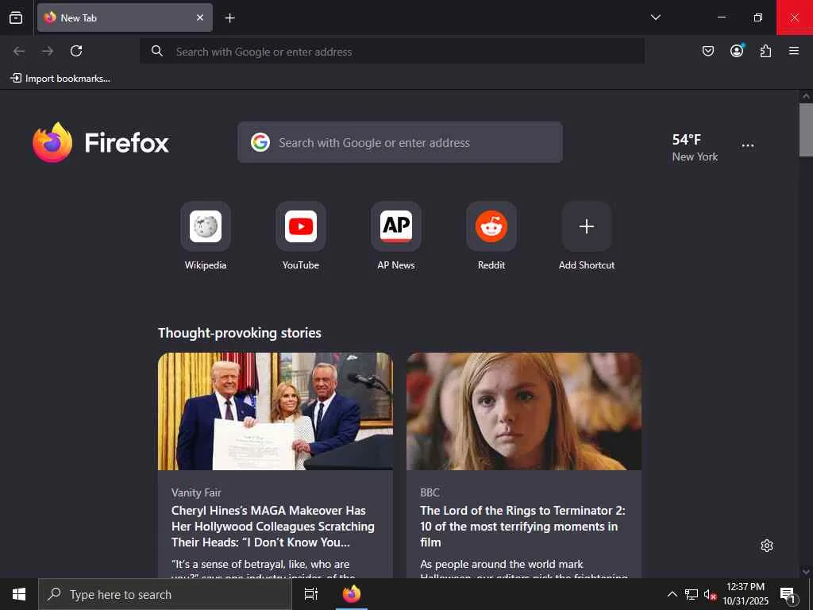Click the Thought-provoking stories heading
The image size is (813, 610).
[x=240, y=333]
